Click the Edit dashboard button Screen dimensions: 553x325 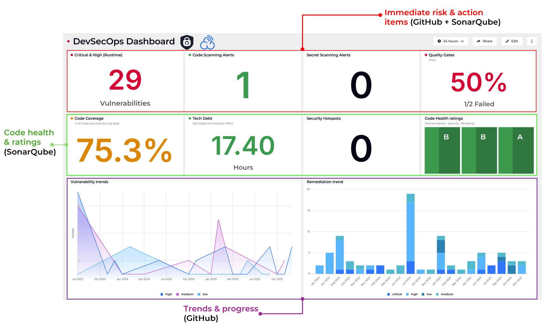[x=512, y=41]
